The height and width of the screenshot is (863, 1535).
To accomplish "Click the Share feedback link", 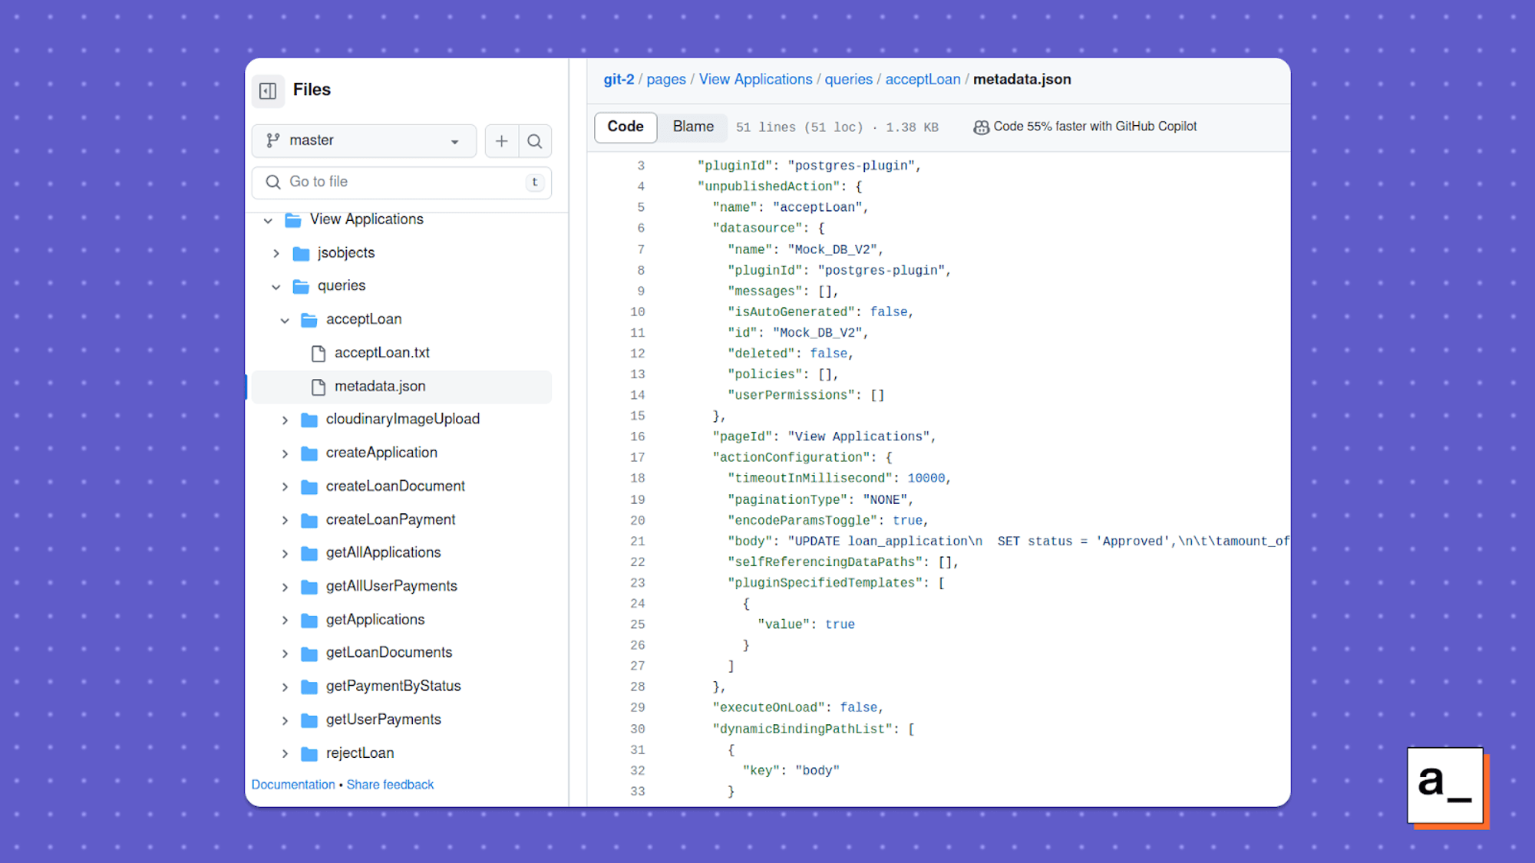I will [390, 784].
